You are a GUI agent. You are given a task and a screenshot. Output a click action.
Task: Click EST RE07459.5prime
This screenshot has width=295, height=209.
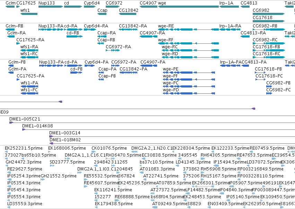click(252, 152)
